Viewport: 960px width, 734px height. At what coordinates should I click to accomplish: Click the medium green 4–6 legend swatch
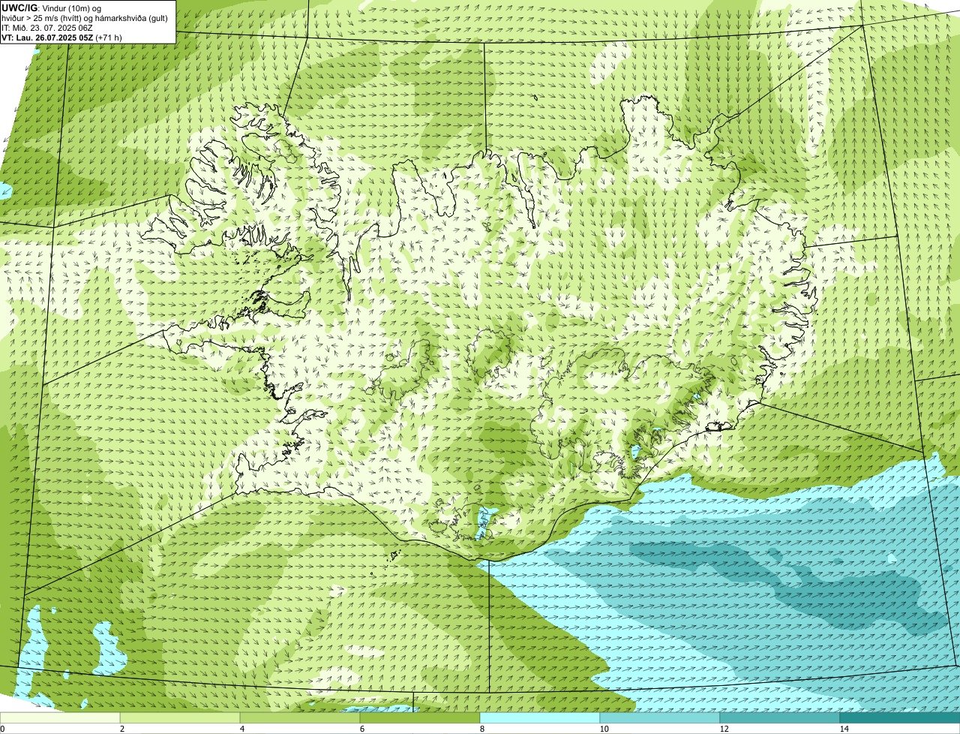coord(300,717)
